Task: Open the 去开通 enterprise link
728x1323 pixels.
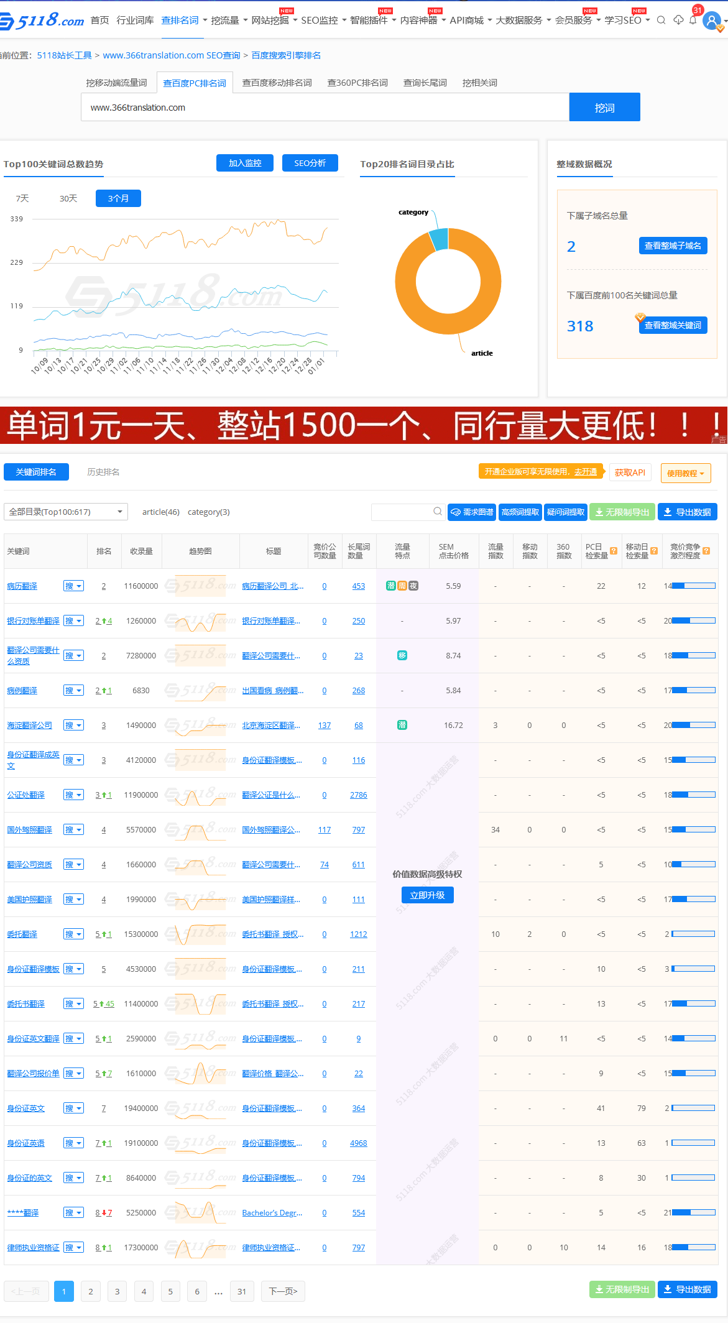Action: [586, 472]
